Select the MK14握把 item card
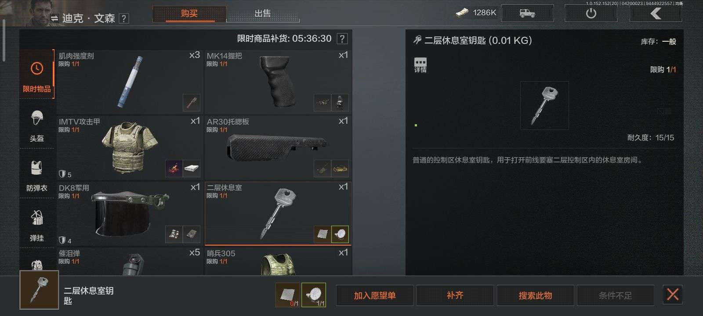The height and width of the screenshot is (316, 703). click(x=278, y=82)
